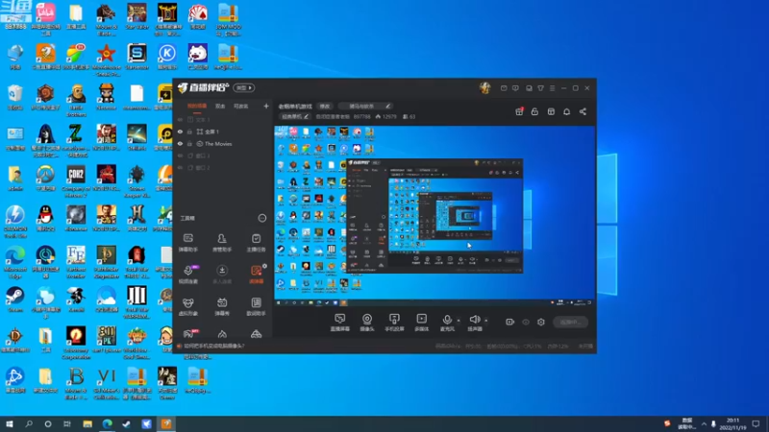This screenshot has height=432, width=769.
Task: Click the 修改 modify button beside room title
Action: tap(325, 106)
